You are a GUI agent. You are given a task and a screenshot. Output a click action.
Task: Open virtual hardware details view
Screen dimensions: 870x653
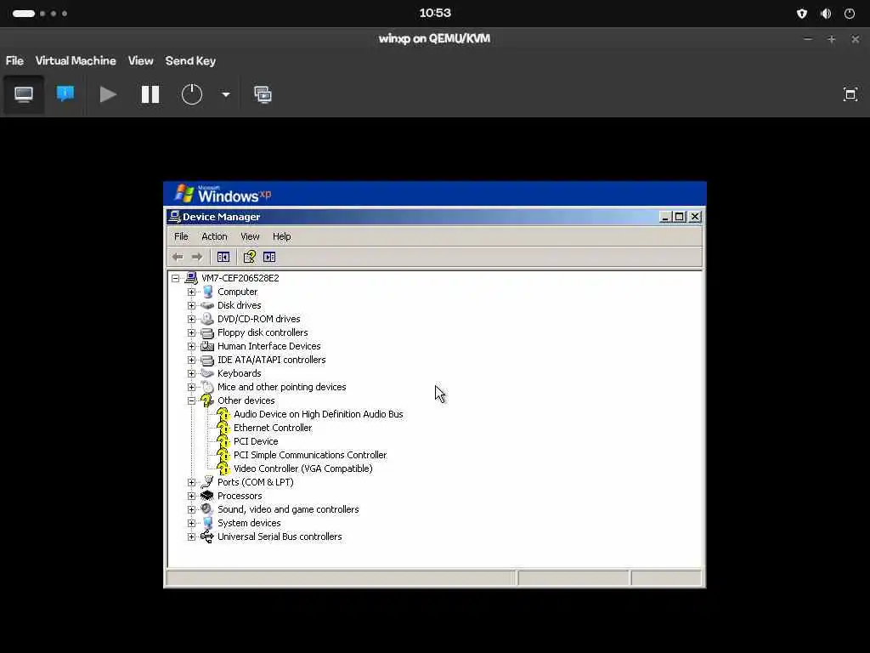tap(65, 94)
